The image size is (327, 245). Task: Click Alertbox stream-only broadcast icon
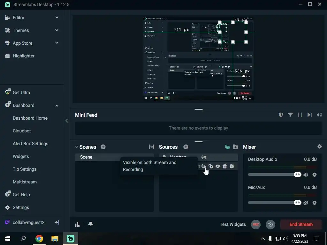tap(204, 157)
